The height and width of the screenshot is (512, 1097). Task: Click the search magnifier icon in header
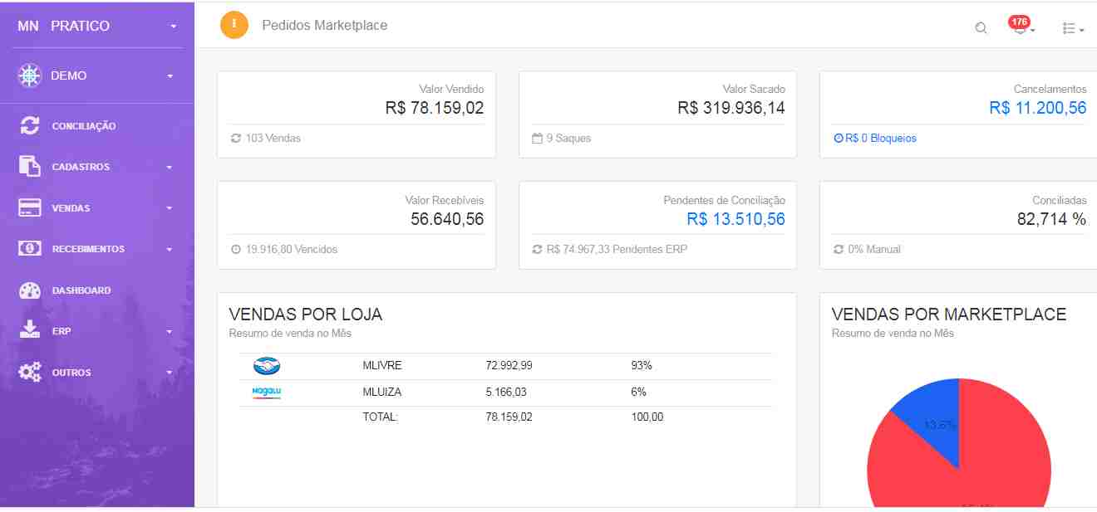(x=981, y=28)
